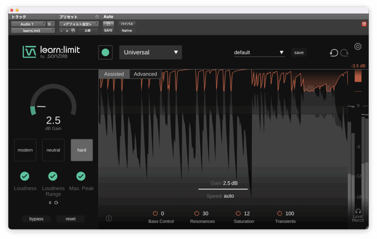Click the copy preset settings icon

coord(73,31)
